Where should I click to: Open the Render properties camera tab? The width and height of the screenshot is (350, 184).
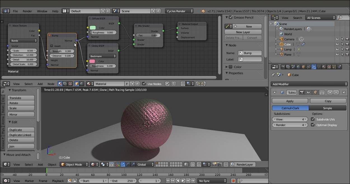click(x=283, y=67)
